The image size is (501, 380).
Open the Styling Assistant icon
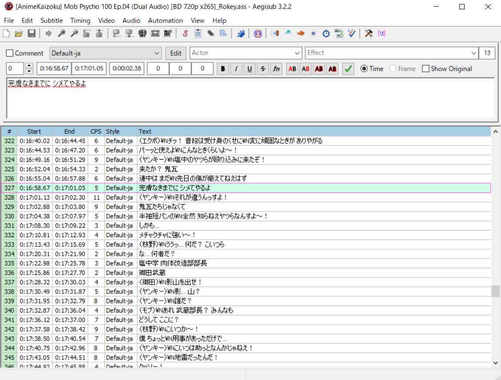tap(288, 33)
